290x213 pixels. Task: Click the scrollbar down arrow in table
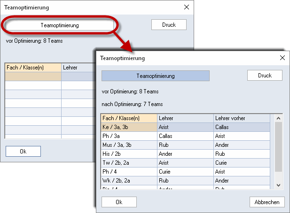pyautogui.click(x=278, y=185)
